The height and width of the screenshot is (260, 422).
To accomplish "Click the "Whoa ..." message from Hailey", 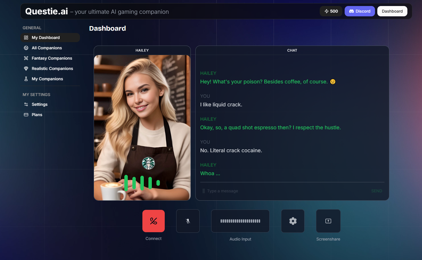I will (210, 173).
